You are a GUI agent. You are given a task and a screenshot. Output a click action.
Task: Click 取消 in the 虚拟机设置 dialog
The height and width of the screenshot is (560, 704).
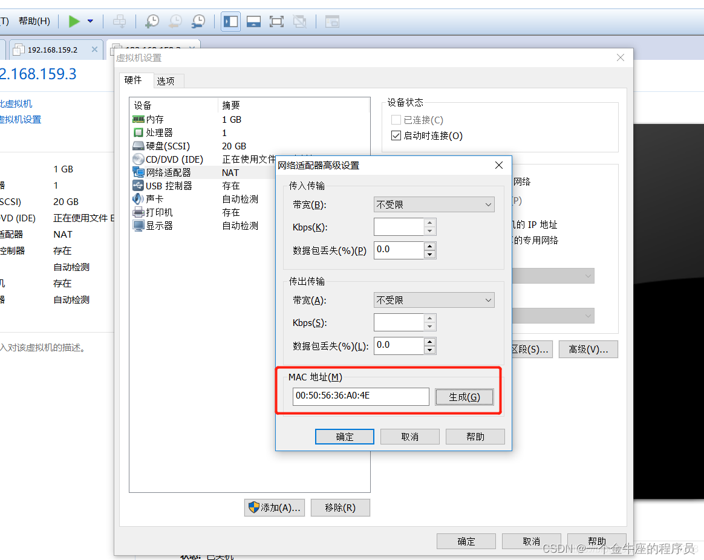tap(532, 541)
